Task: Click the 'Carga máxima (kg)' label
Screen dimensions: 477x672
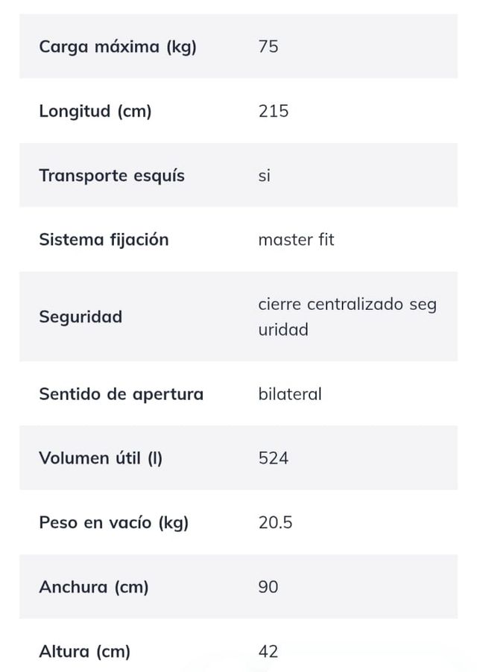Action: coord(117,47)
